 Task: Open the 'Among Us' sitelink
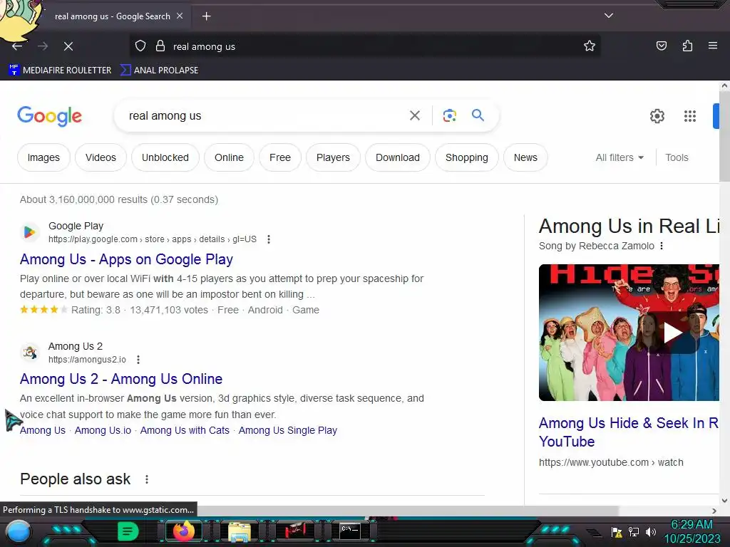click(43, 431)
